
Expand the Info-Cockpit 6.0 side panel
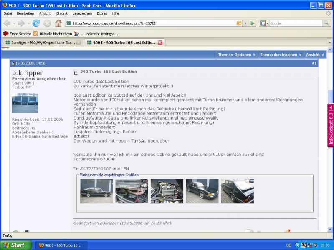click(x=331, y=125)
